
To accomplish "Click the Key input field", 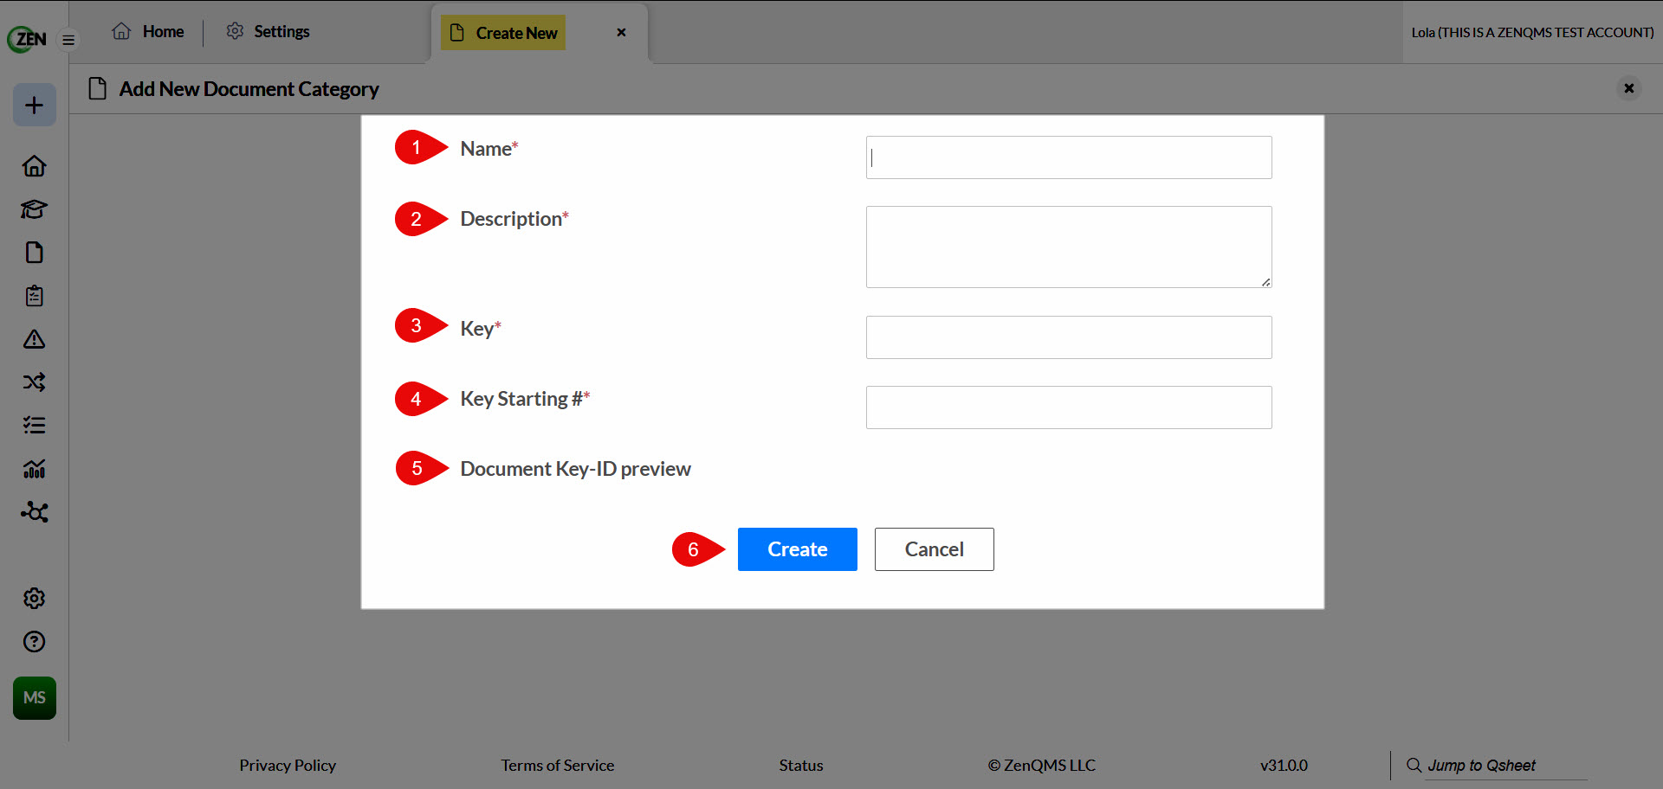I will tap(1069, 337).
